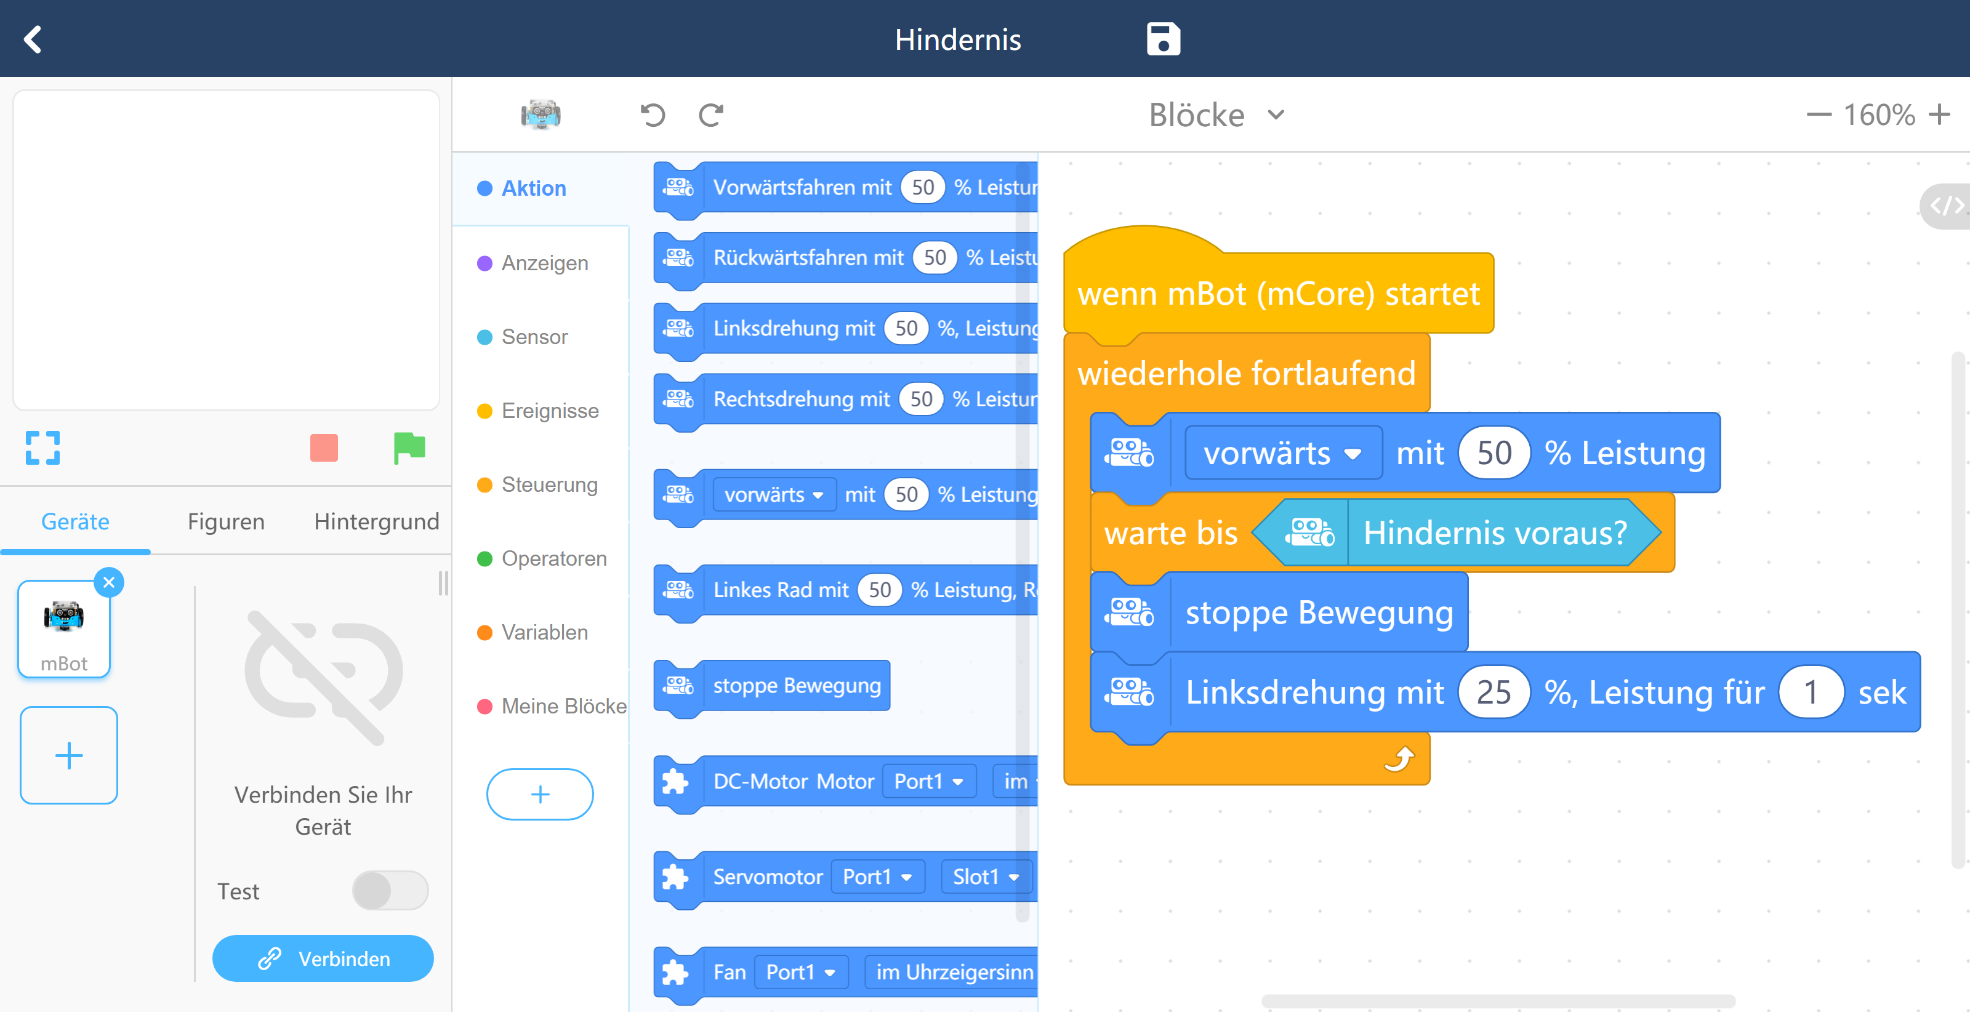Edit power value in palette Linksdrehung block
The width and height of the screenshot is (1970, 1012).
click(x=906, y=328)
